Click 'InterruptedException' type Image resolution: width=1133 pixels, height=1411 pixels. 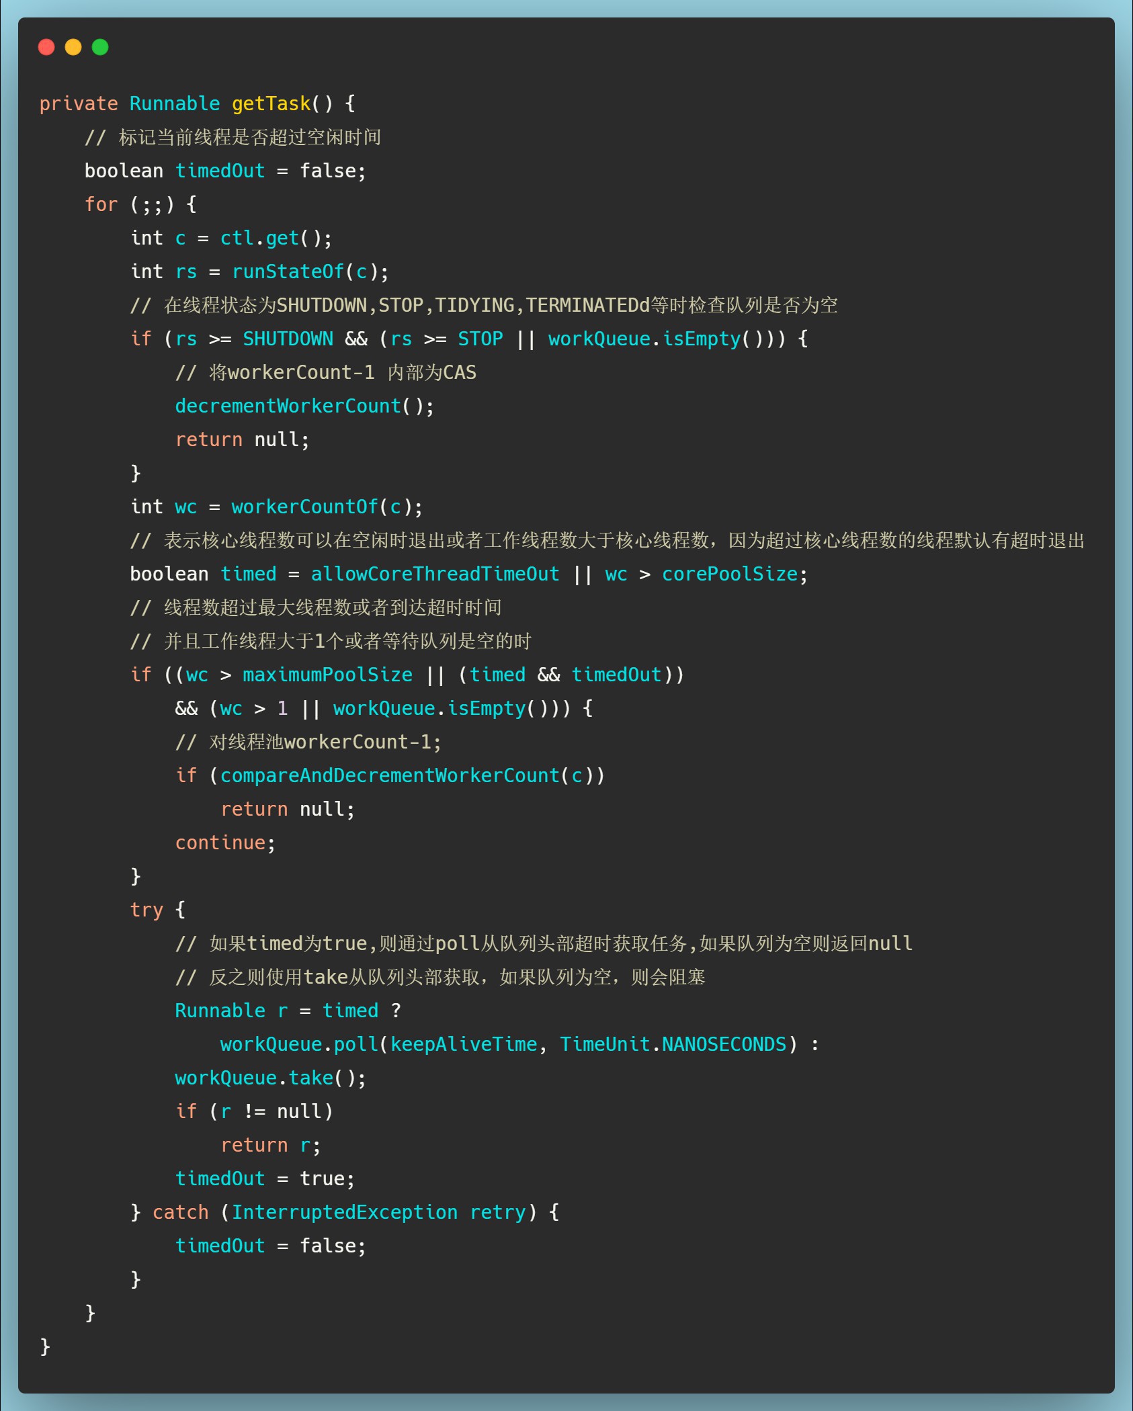(x=344, y=1212)
